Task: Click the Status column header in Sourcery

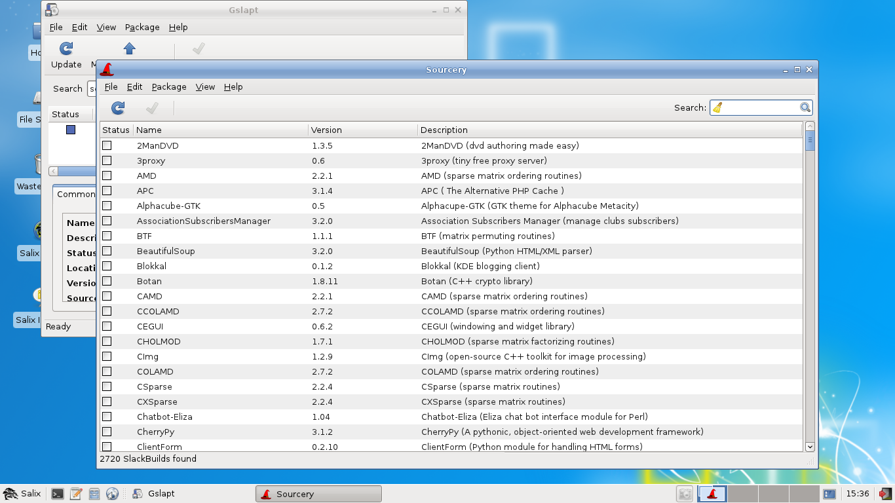Action: click(116, 130)
